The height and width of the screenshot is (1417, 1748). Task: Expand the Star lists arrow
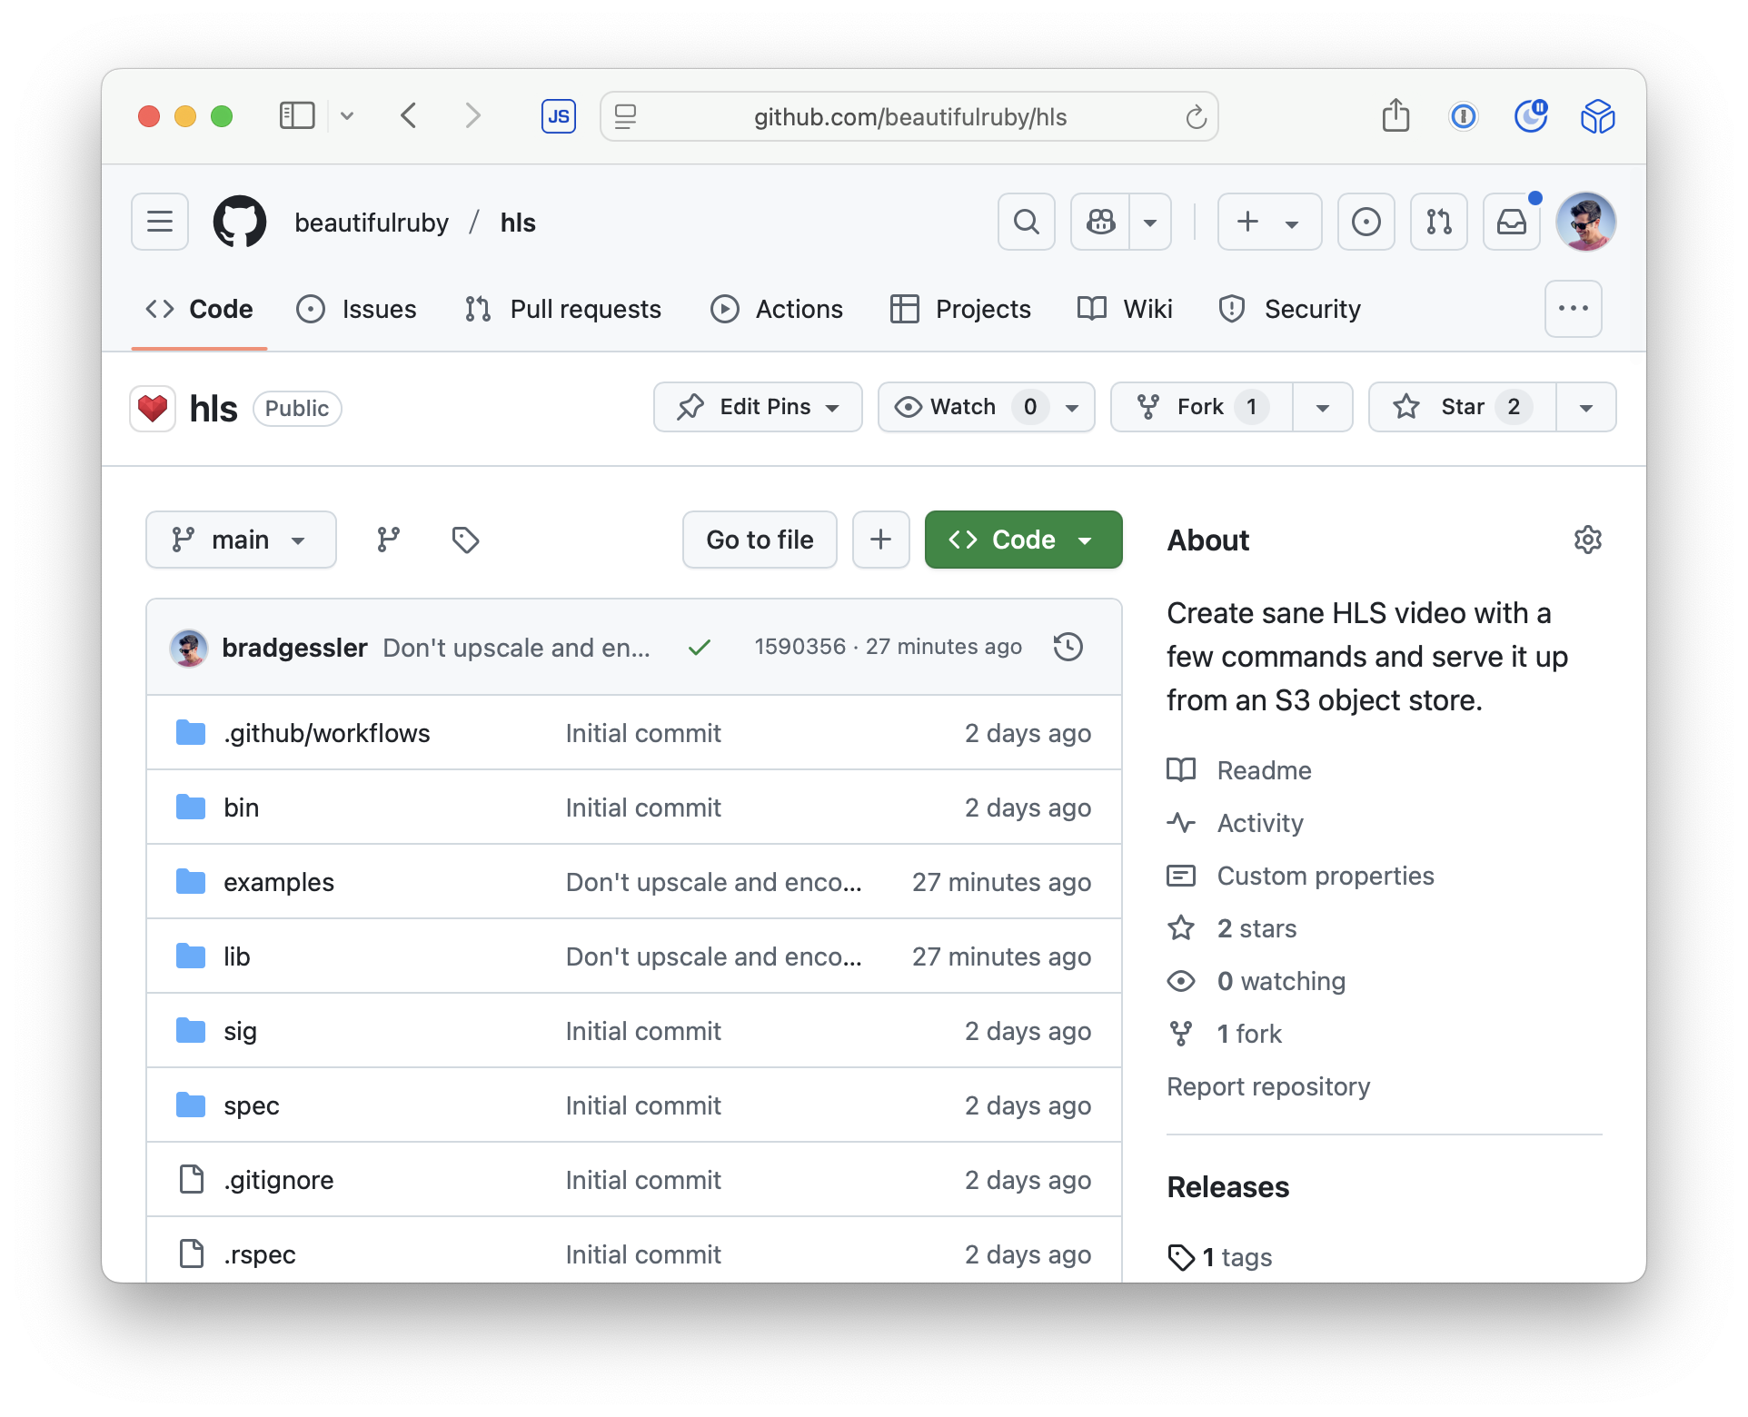tap(1586, 407)
